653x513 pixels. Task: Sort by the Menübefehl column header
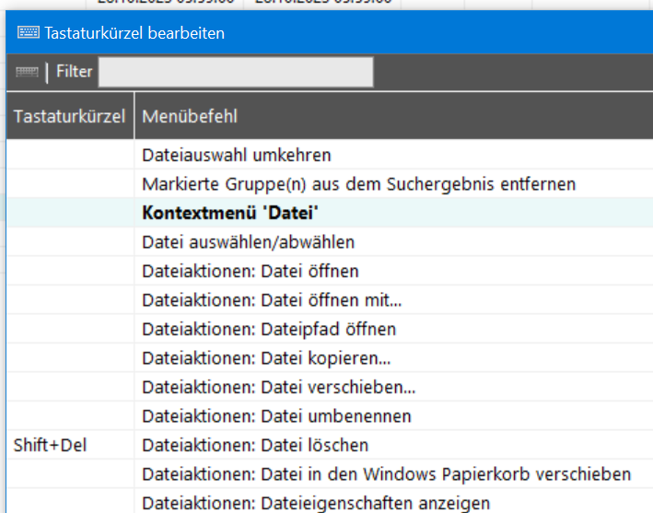point(190,116)
